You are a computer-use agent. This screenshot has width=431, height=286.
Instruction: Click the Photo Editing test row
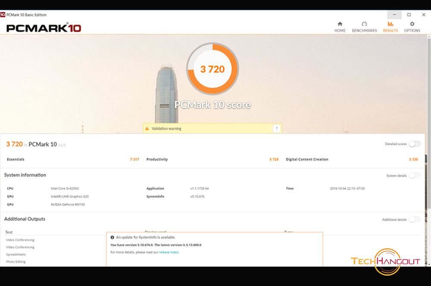coord(16,261)
